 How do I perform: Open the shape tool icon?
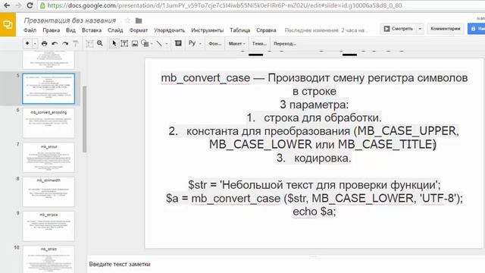[145, 44]
